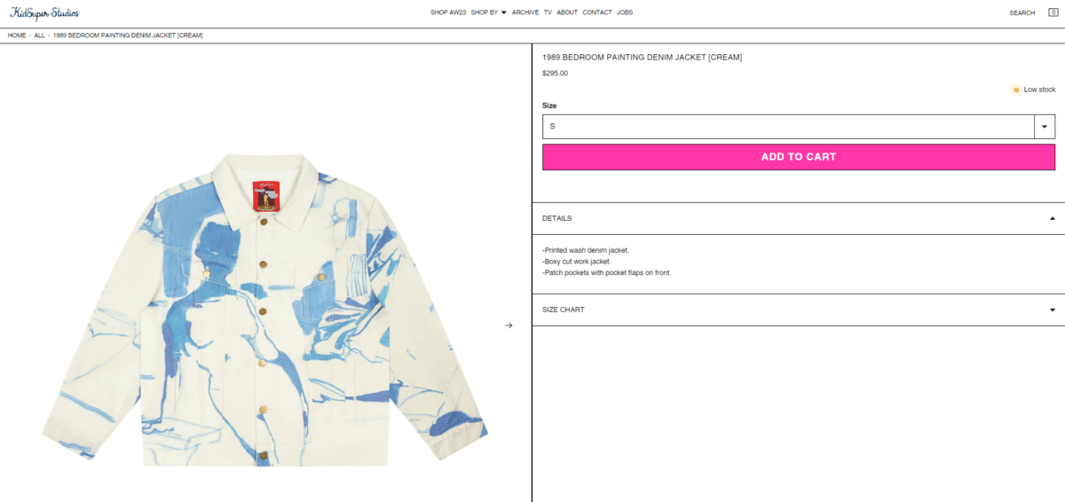Image resolution: width=1065 pixels, height=502 pixels.
Task: Click the KidSuper Studios logo
Action: [44, 12]
